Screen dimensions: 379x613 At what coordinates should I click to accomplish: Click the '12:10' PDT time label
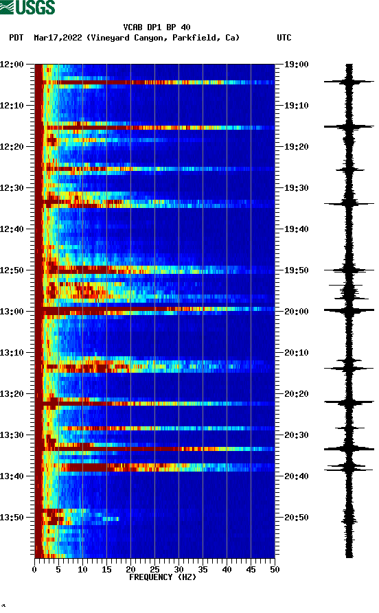(12, 105)
